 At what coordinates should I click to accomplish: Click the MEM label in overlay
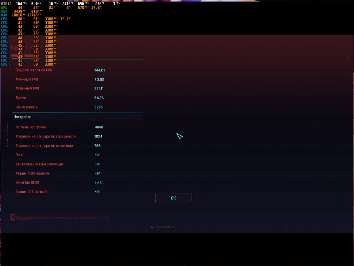point(4,11)
